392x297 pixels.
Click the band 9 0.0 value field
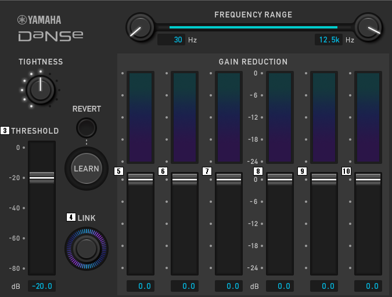click(x=324, y=286)
